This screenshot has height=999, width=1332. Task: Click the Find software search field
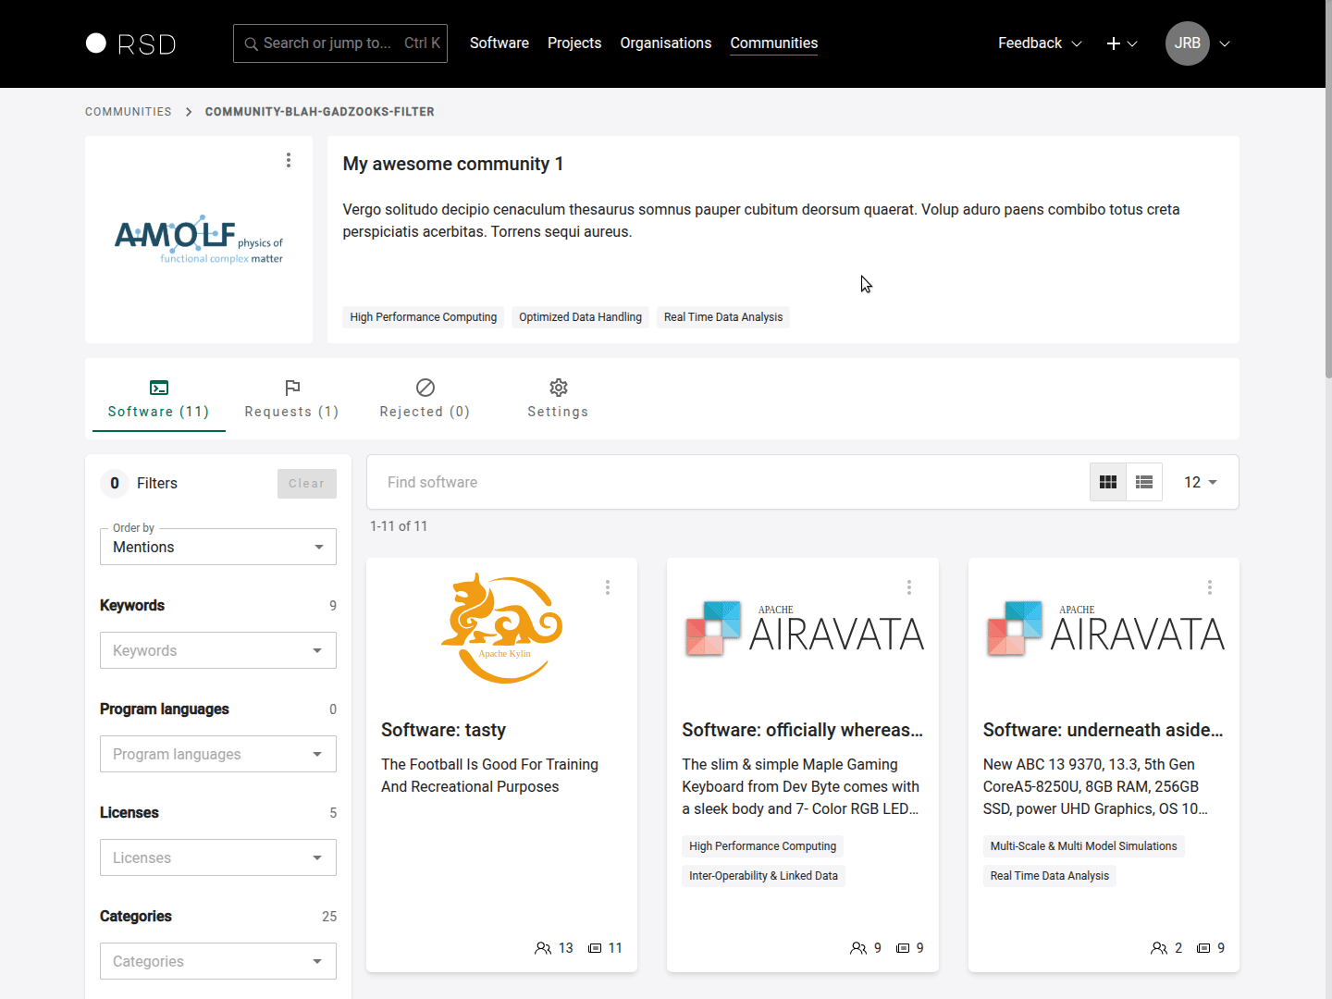tap(721, 482)
